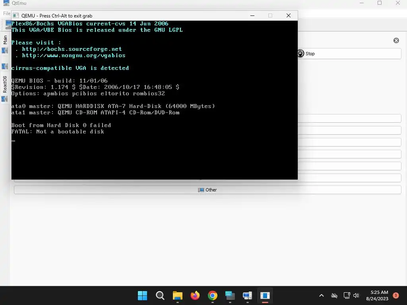Click the 'Plex86/Bochs VGABios' first console line

[90, 23]
